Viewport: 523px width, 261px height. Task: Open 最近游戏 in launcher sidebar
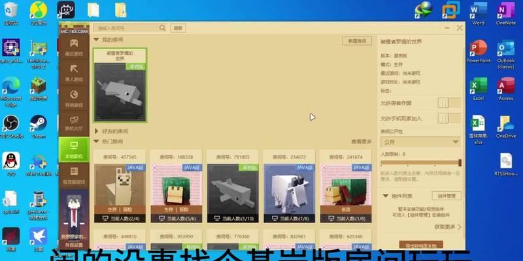(74, 47)
